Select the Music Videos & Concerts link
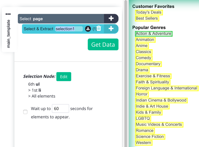The height and width of the screenshot is (147, 199). click(x=159, y=124)
